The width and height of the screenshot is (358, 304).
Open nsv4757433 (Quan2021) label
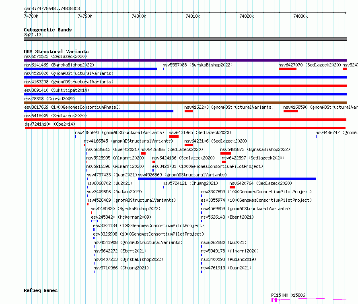[x=112, y=175]
